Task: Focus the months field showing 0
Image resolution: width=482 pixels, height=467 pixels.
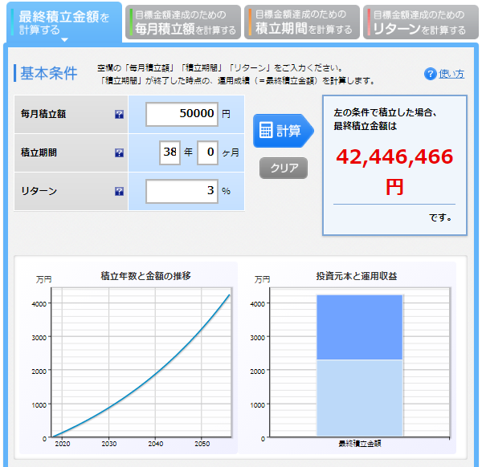Action: tap(207, 152)
